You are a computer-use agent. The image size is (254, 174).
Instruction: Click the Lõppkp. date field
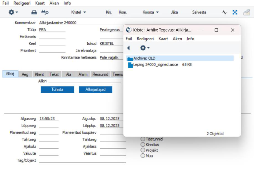(112, 126)
